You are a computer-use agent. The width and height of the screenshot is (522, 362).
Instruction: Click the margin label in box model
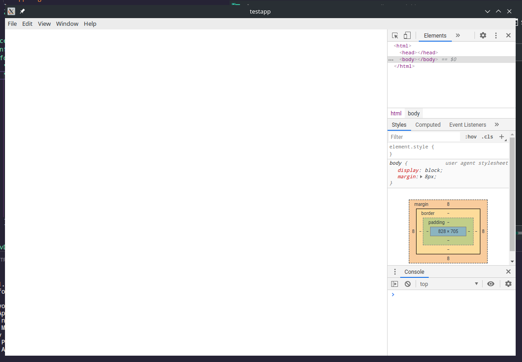point(421,204)
